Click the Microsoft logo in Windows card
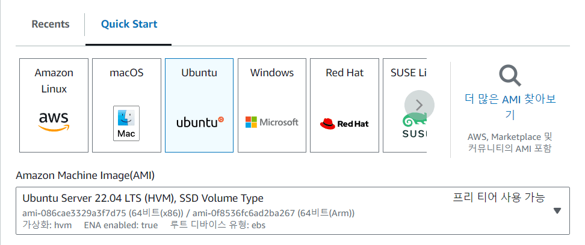 [271, 122]
